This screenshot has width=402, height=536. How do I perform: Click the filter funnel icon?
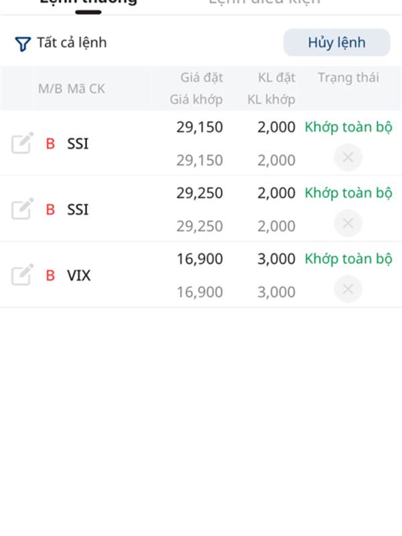[x=23, y=44]
